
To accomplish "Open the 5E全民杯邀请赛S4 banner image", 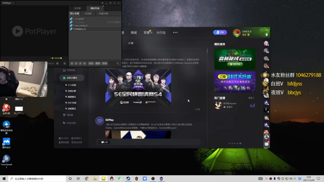I will click(x=138, y=87).
